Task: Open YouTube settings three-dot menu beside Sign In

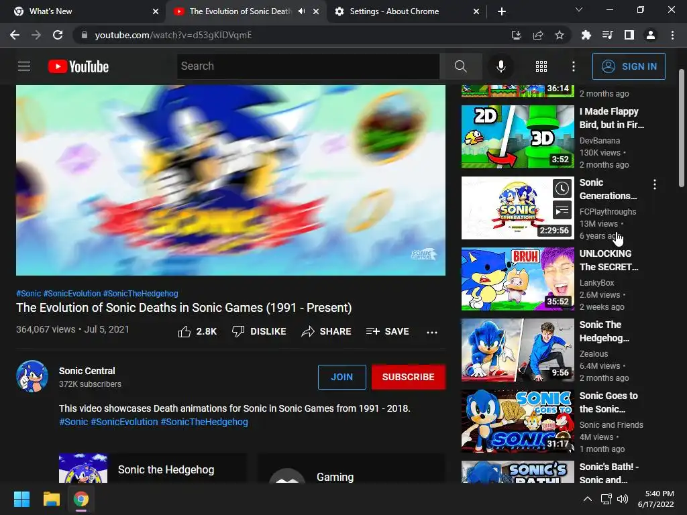Action: (573, 66)
